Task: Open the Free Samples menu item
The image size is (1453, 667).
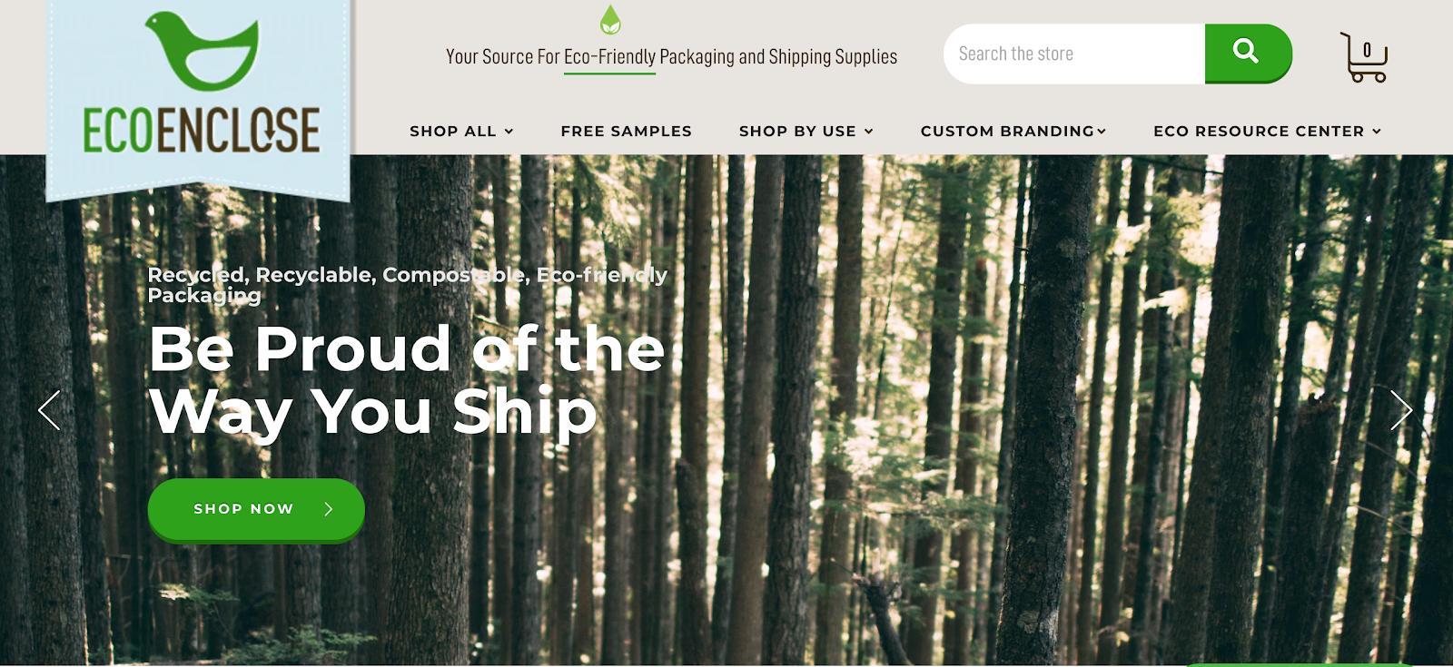Action: tap(627, 132)
